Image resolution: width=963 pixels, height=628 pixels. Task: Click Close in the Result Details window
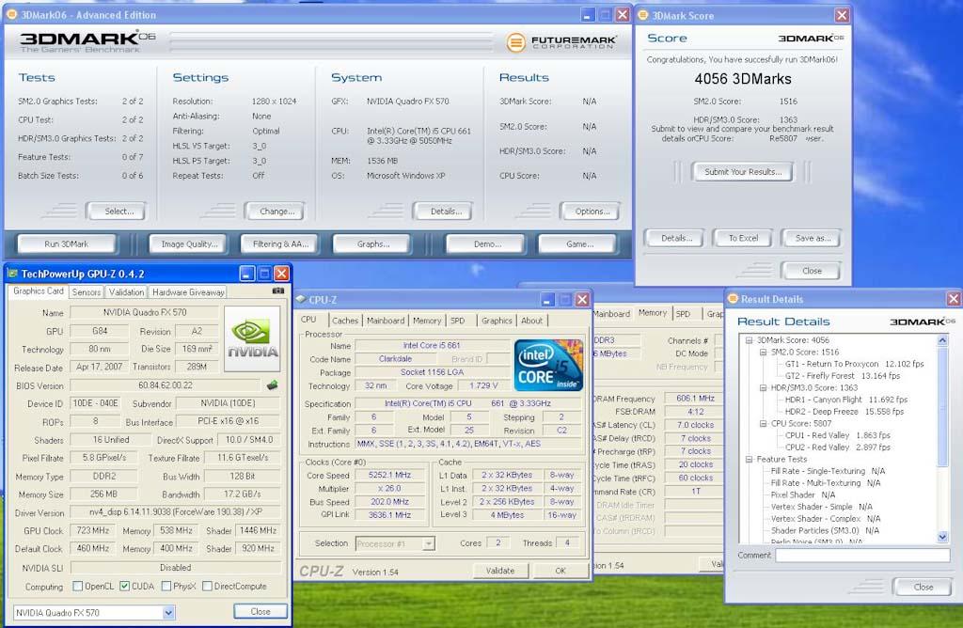(924, 587)
